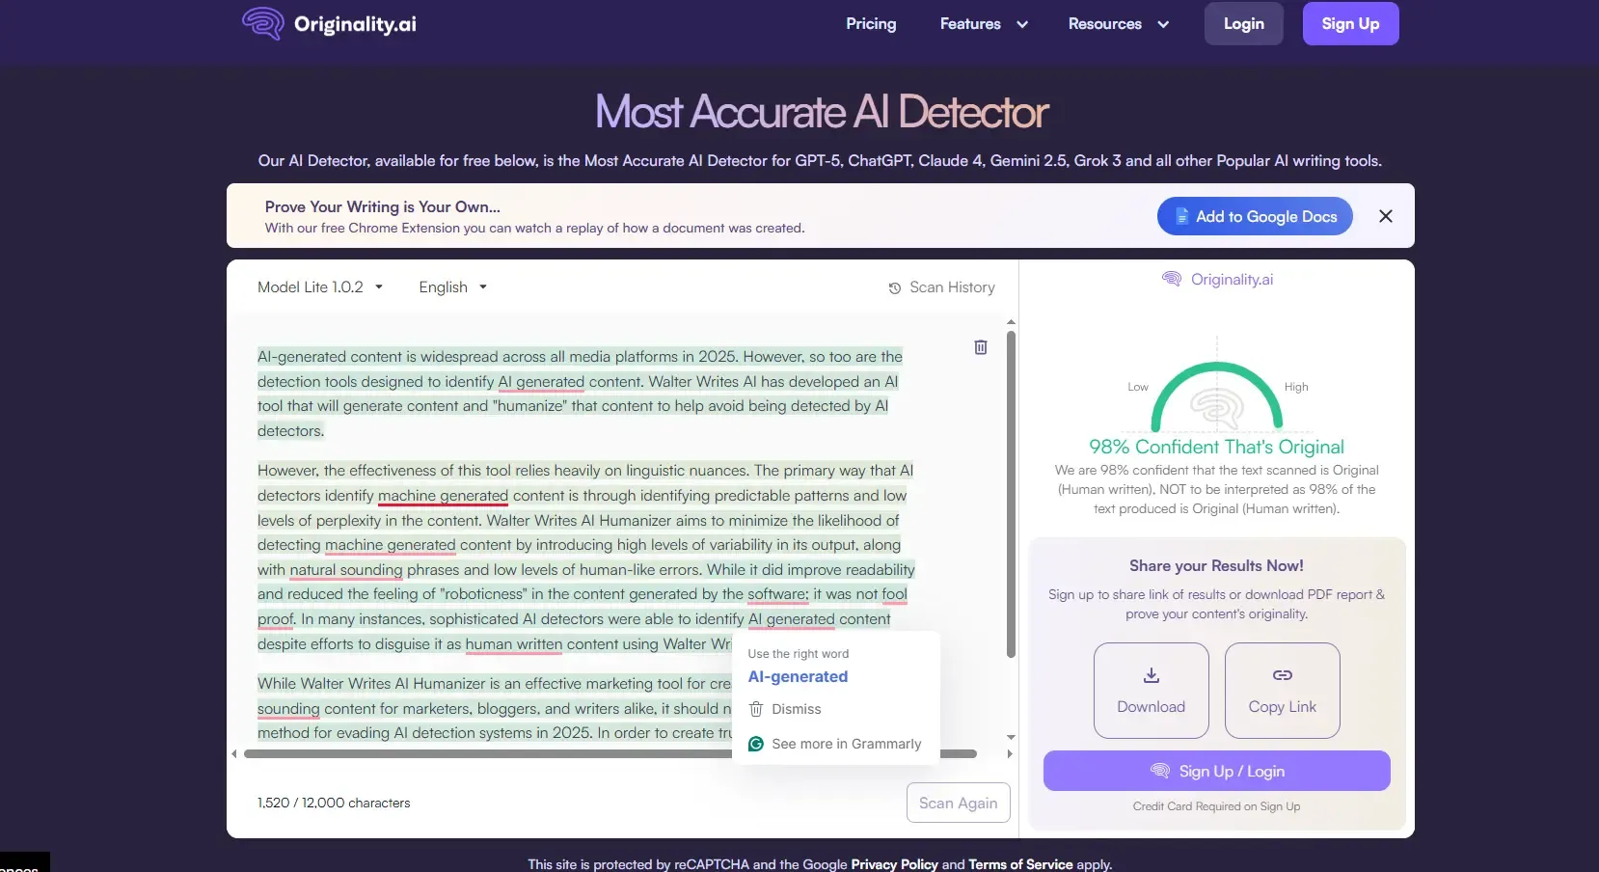Screen dimensions: 1599x872
Task: Click the Grammarly logo in the suggestion popup
Action: pos(756,744)
